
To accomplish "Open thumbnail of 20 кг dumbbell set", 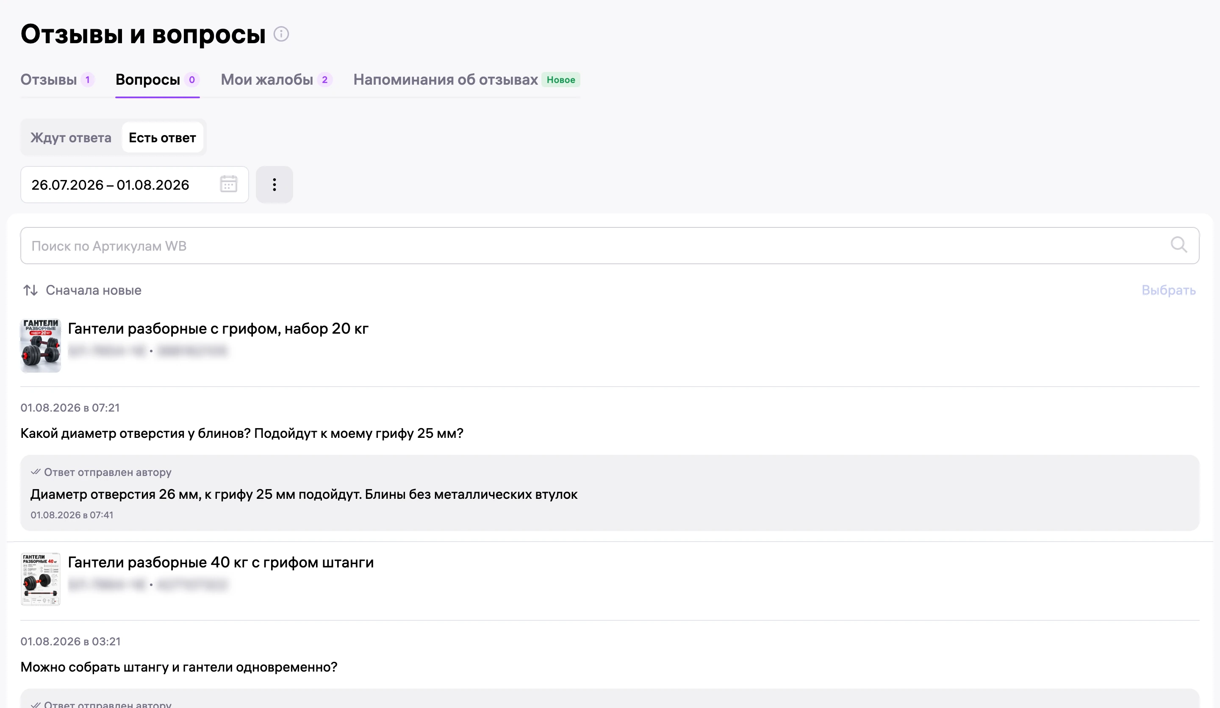I will [41, 345].
